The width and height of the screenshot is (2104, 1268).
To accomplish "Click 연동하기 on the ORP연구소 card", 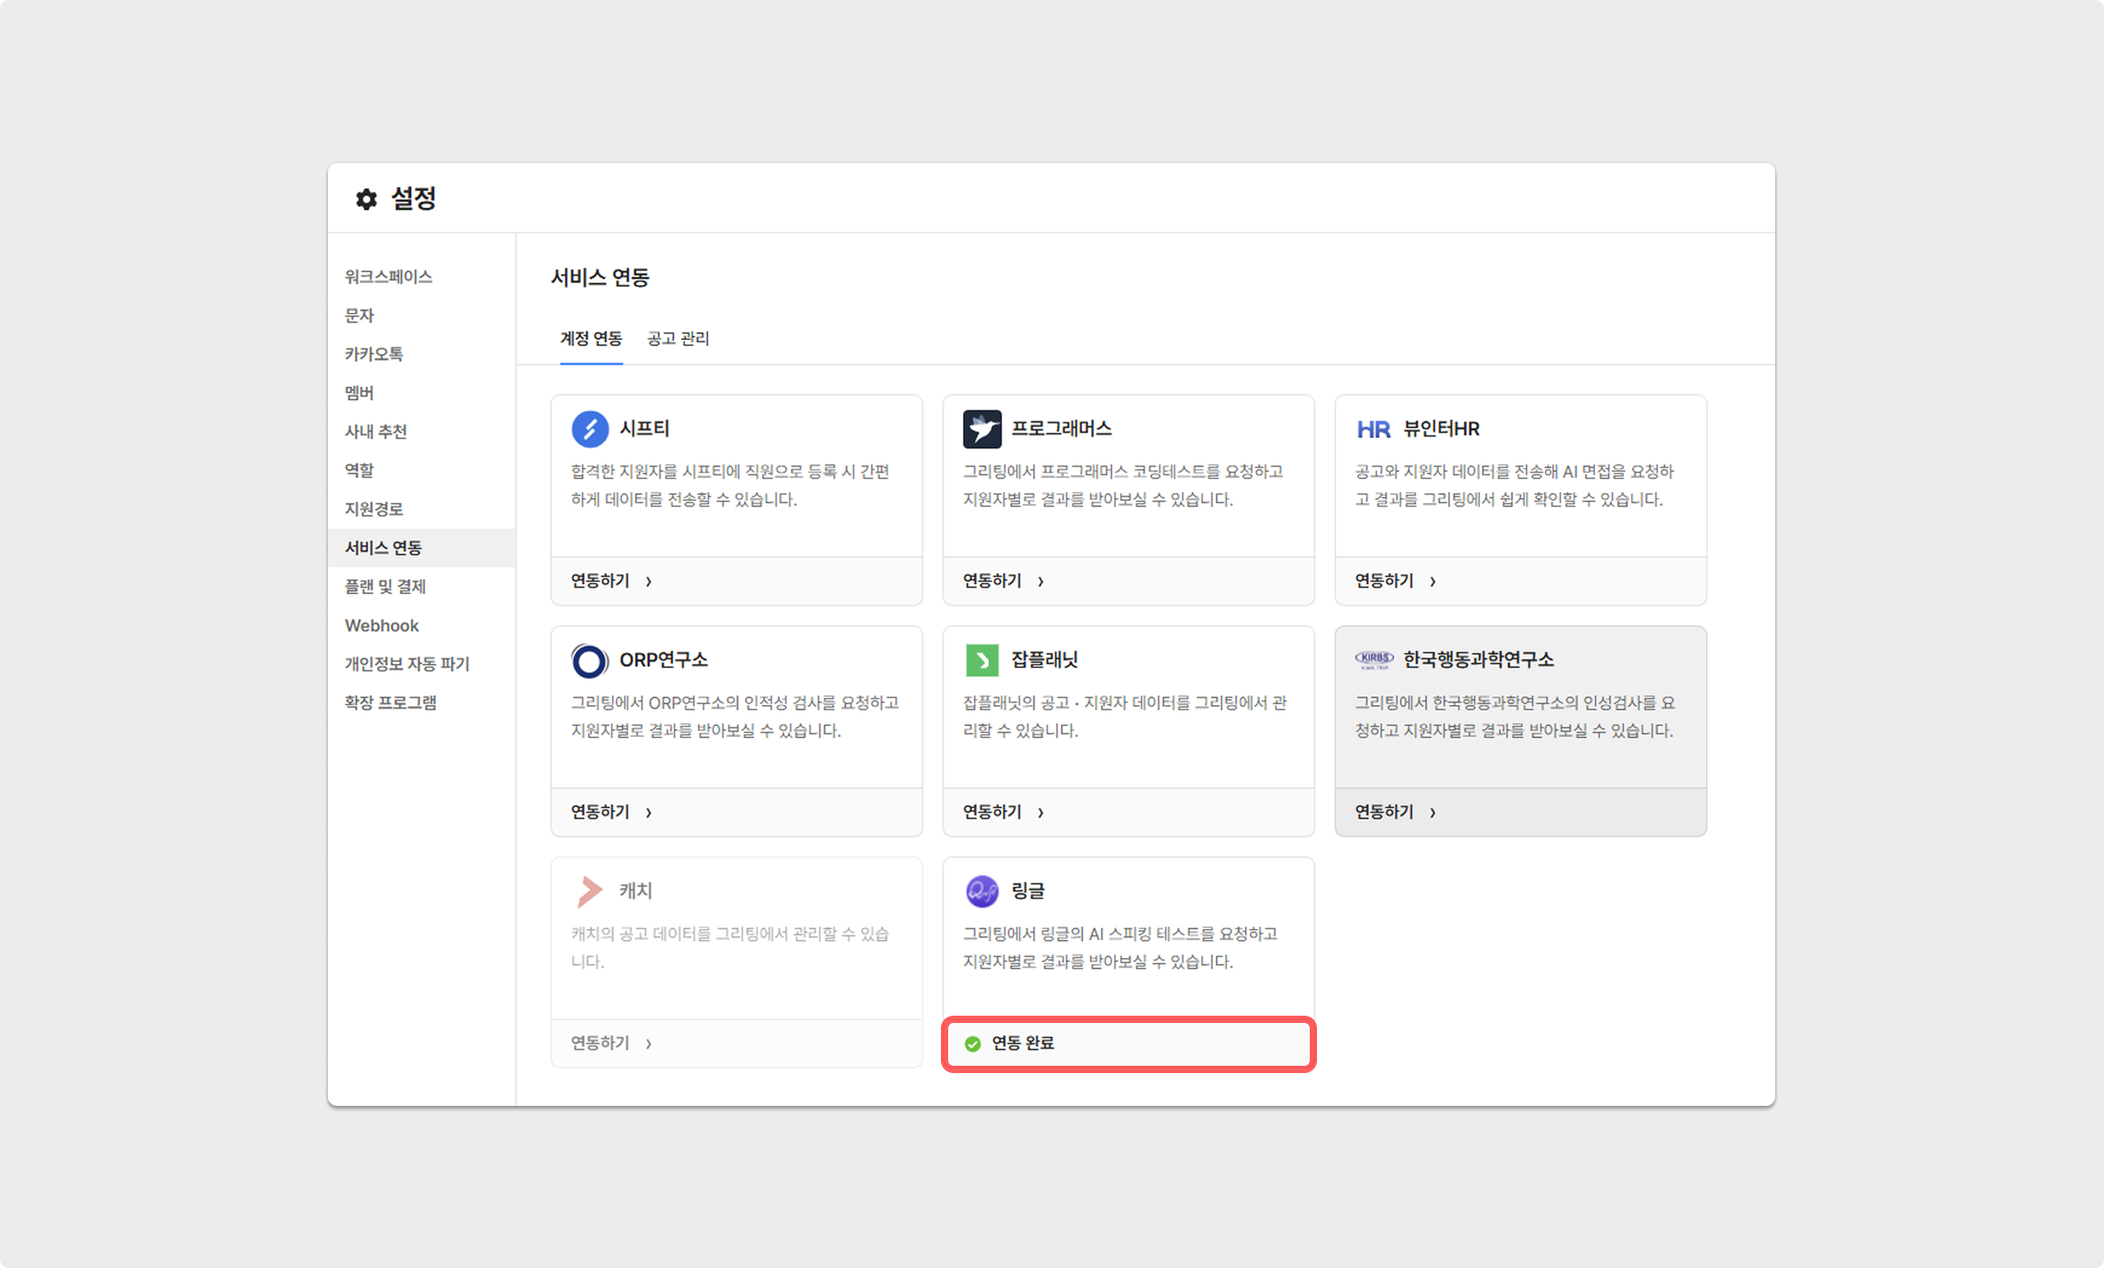I will [600, 812].
